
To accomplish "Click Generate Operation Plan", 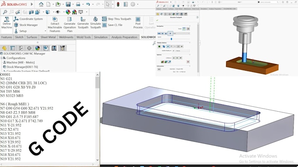I will tap(70, 24).
